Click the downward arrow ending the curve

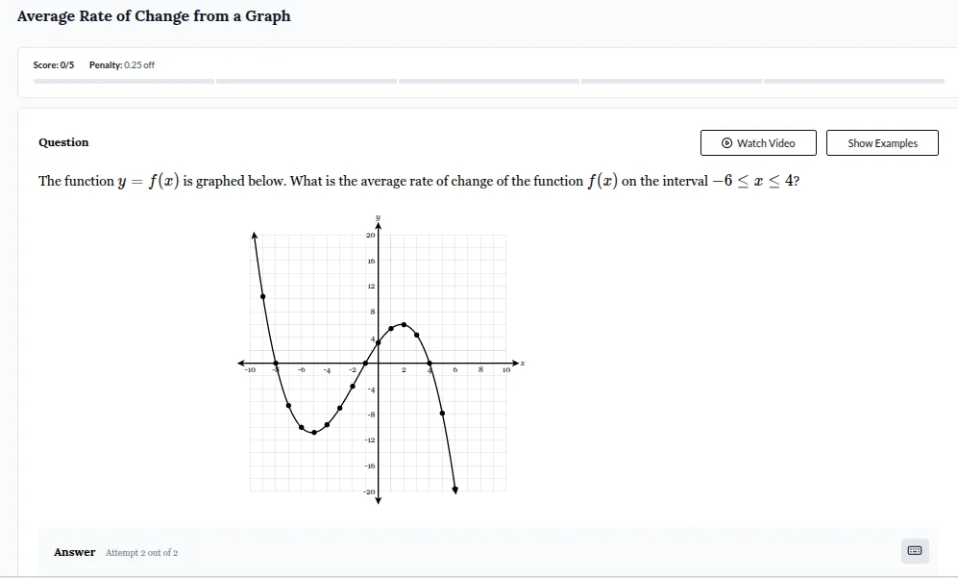[454, 490]
